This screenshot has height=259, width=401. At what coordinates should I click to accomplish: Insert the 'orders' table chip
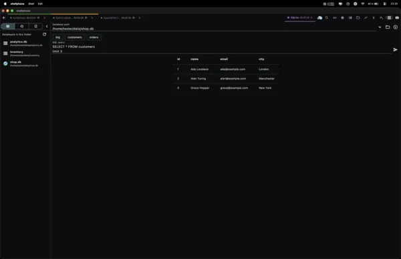click(x=94, y=37)
